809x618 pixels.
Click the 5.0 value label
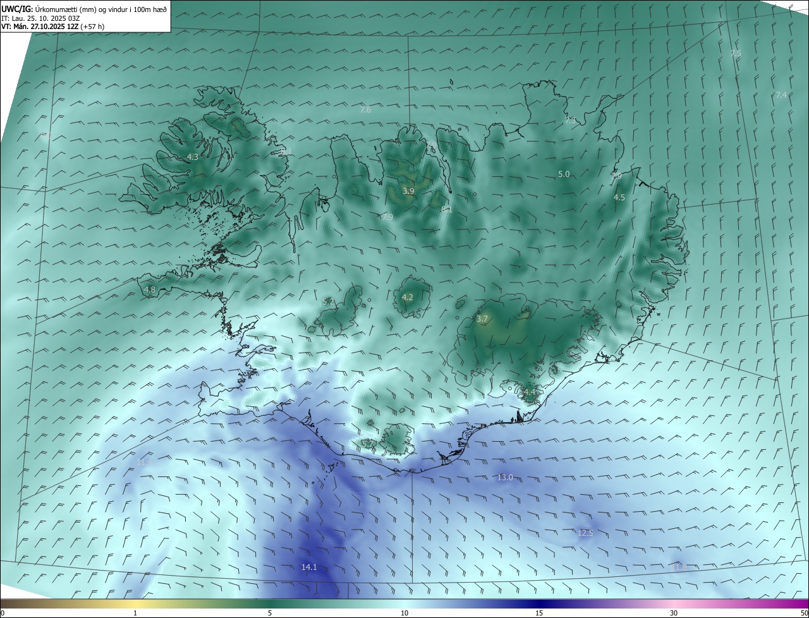[564, 174]
